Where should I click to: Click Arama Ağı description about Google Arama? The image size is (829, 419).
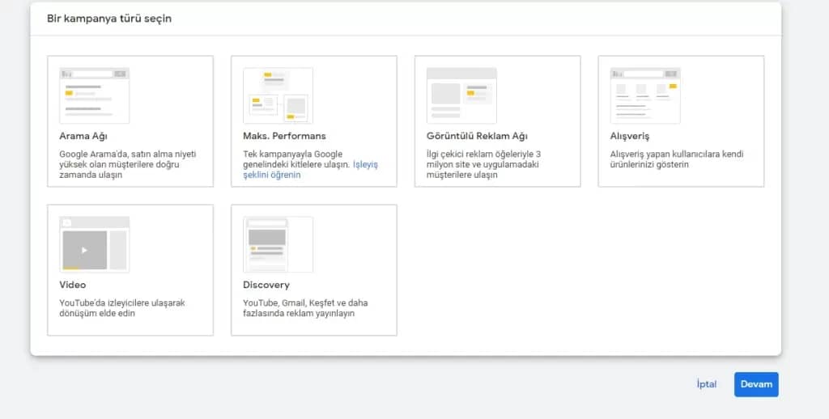pos(127,164)
